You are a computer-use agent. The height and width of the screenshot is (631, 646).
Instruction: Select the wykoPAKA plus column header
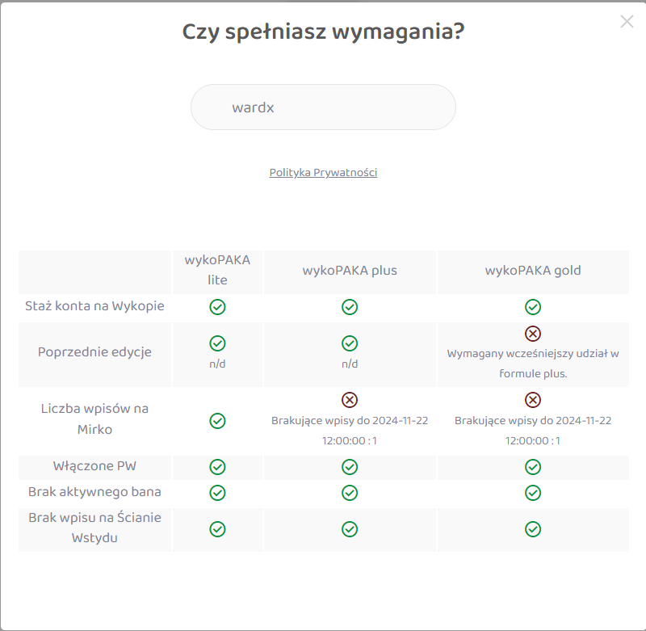coord(350,271)
